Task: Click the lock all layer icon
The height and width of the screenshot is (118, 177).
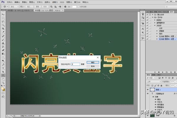Action: [x=161, y=86]
